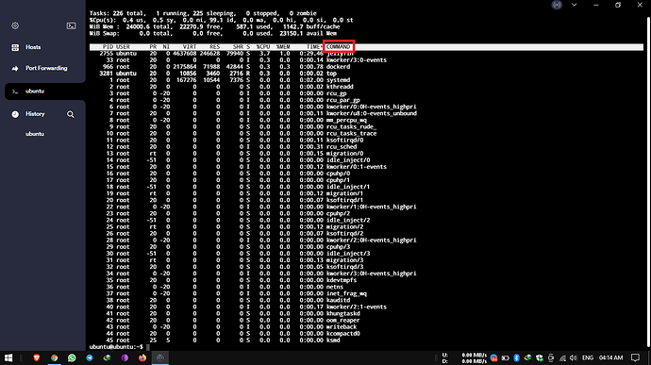Image resolution: width=651 pixels, height=365 pixels.
Task: Open network signal tray icon
Action: pos(562,358)
